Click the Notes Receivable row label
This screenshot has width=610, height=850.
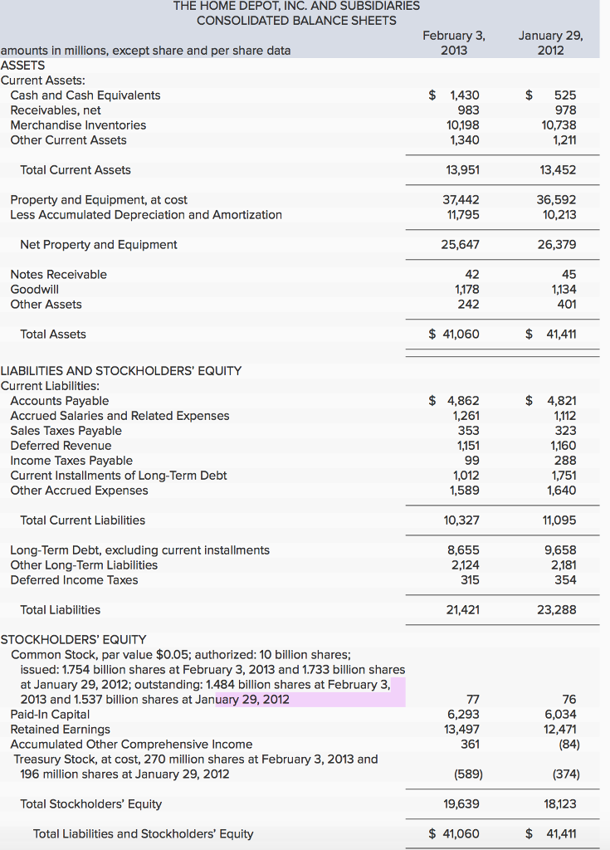tap(58, 275)
